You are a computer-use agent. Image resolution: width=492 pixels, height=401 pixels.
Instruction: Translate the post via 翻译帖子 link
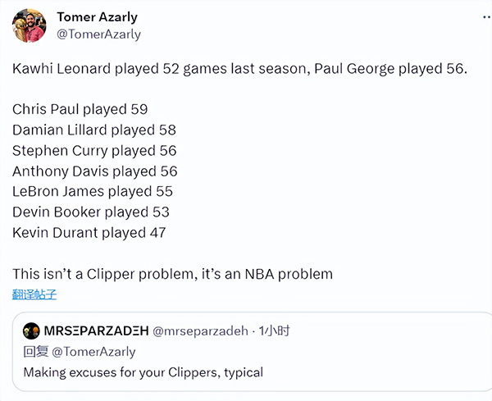(34, 294)
